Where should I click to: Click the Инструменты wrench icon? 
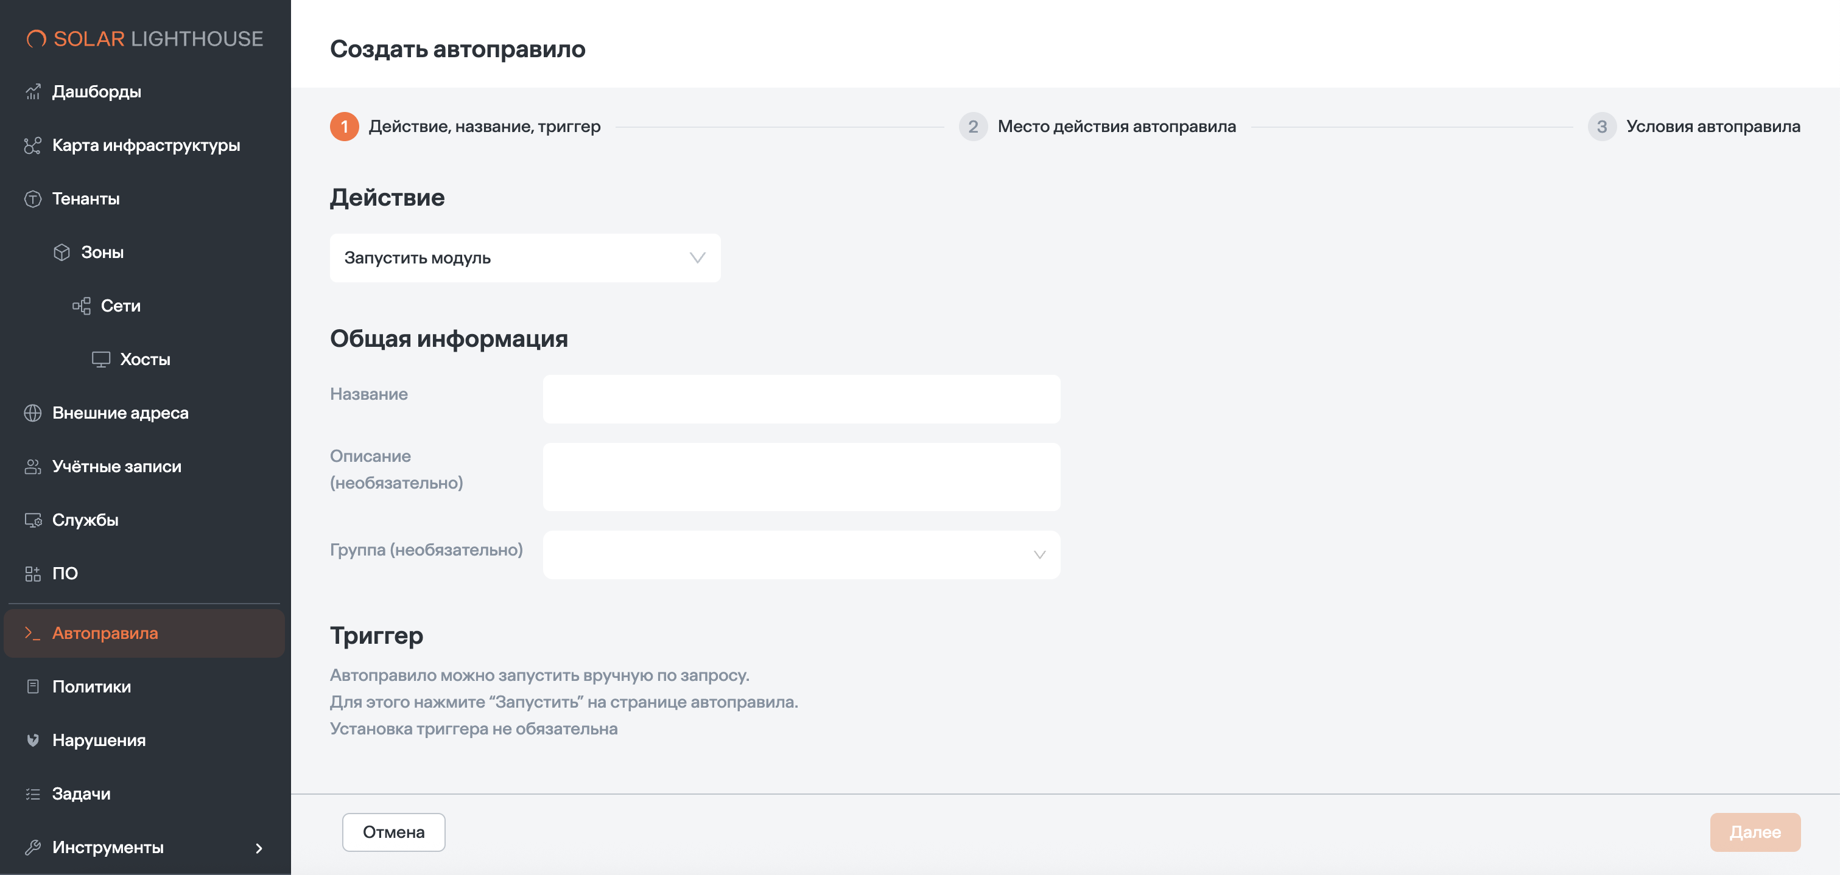click(33, 847)
